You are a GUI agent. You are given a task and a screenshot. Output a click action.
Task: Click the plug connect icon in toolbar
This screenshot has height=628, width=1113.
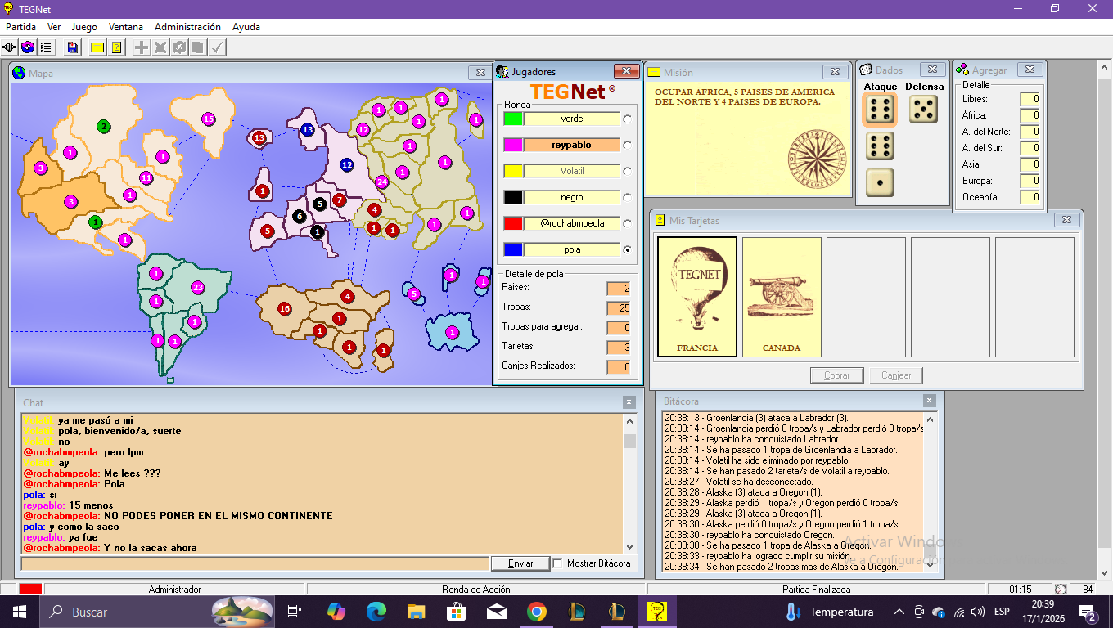point(10,47)
